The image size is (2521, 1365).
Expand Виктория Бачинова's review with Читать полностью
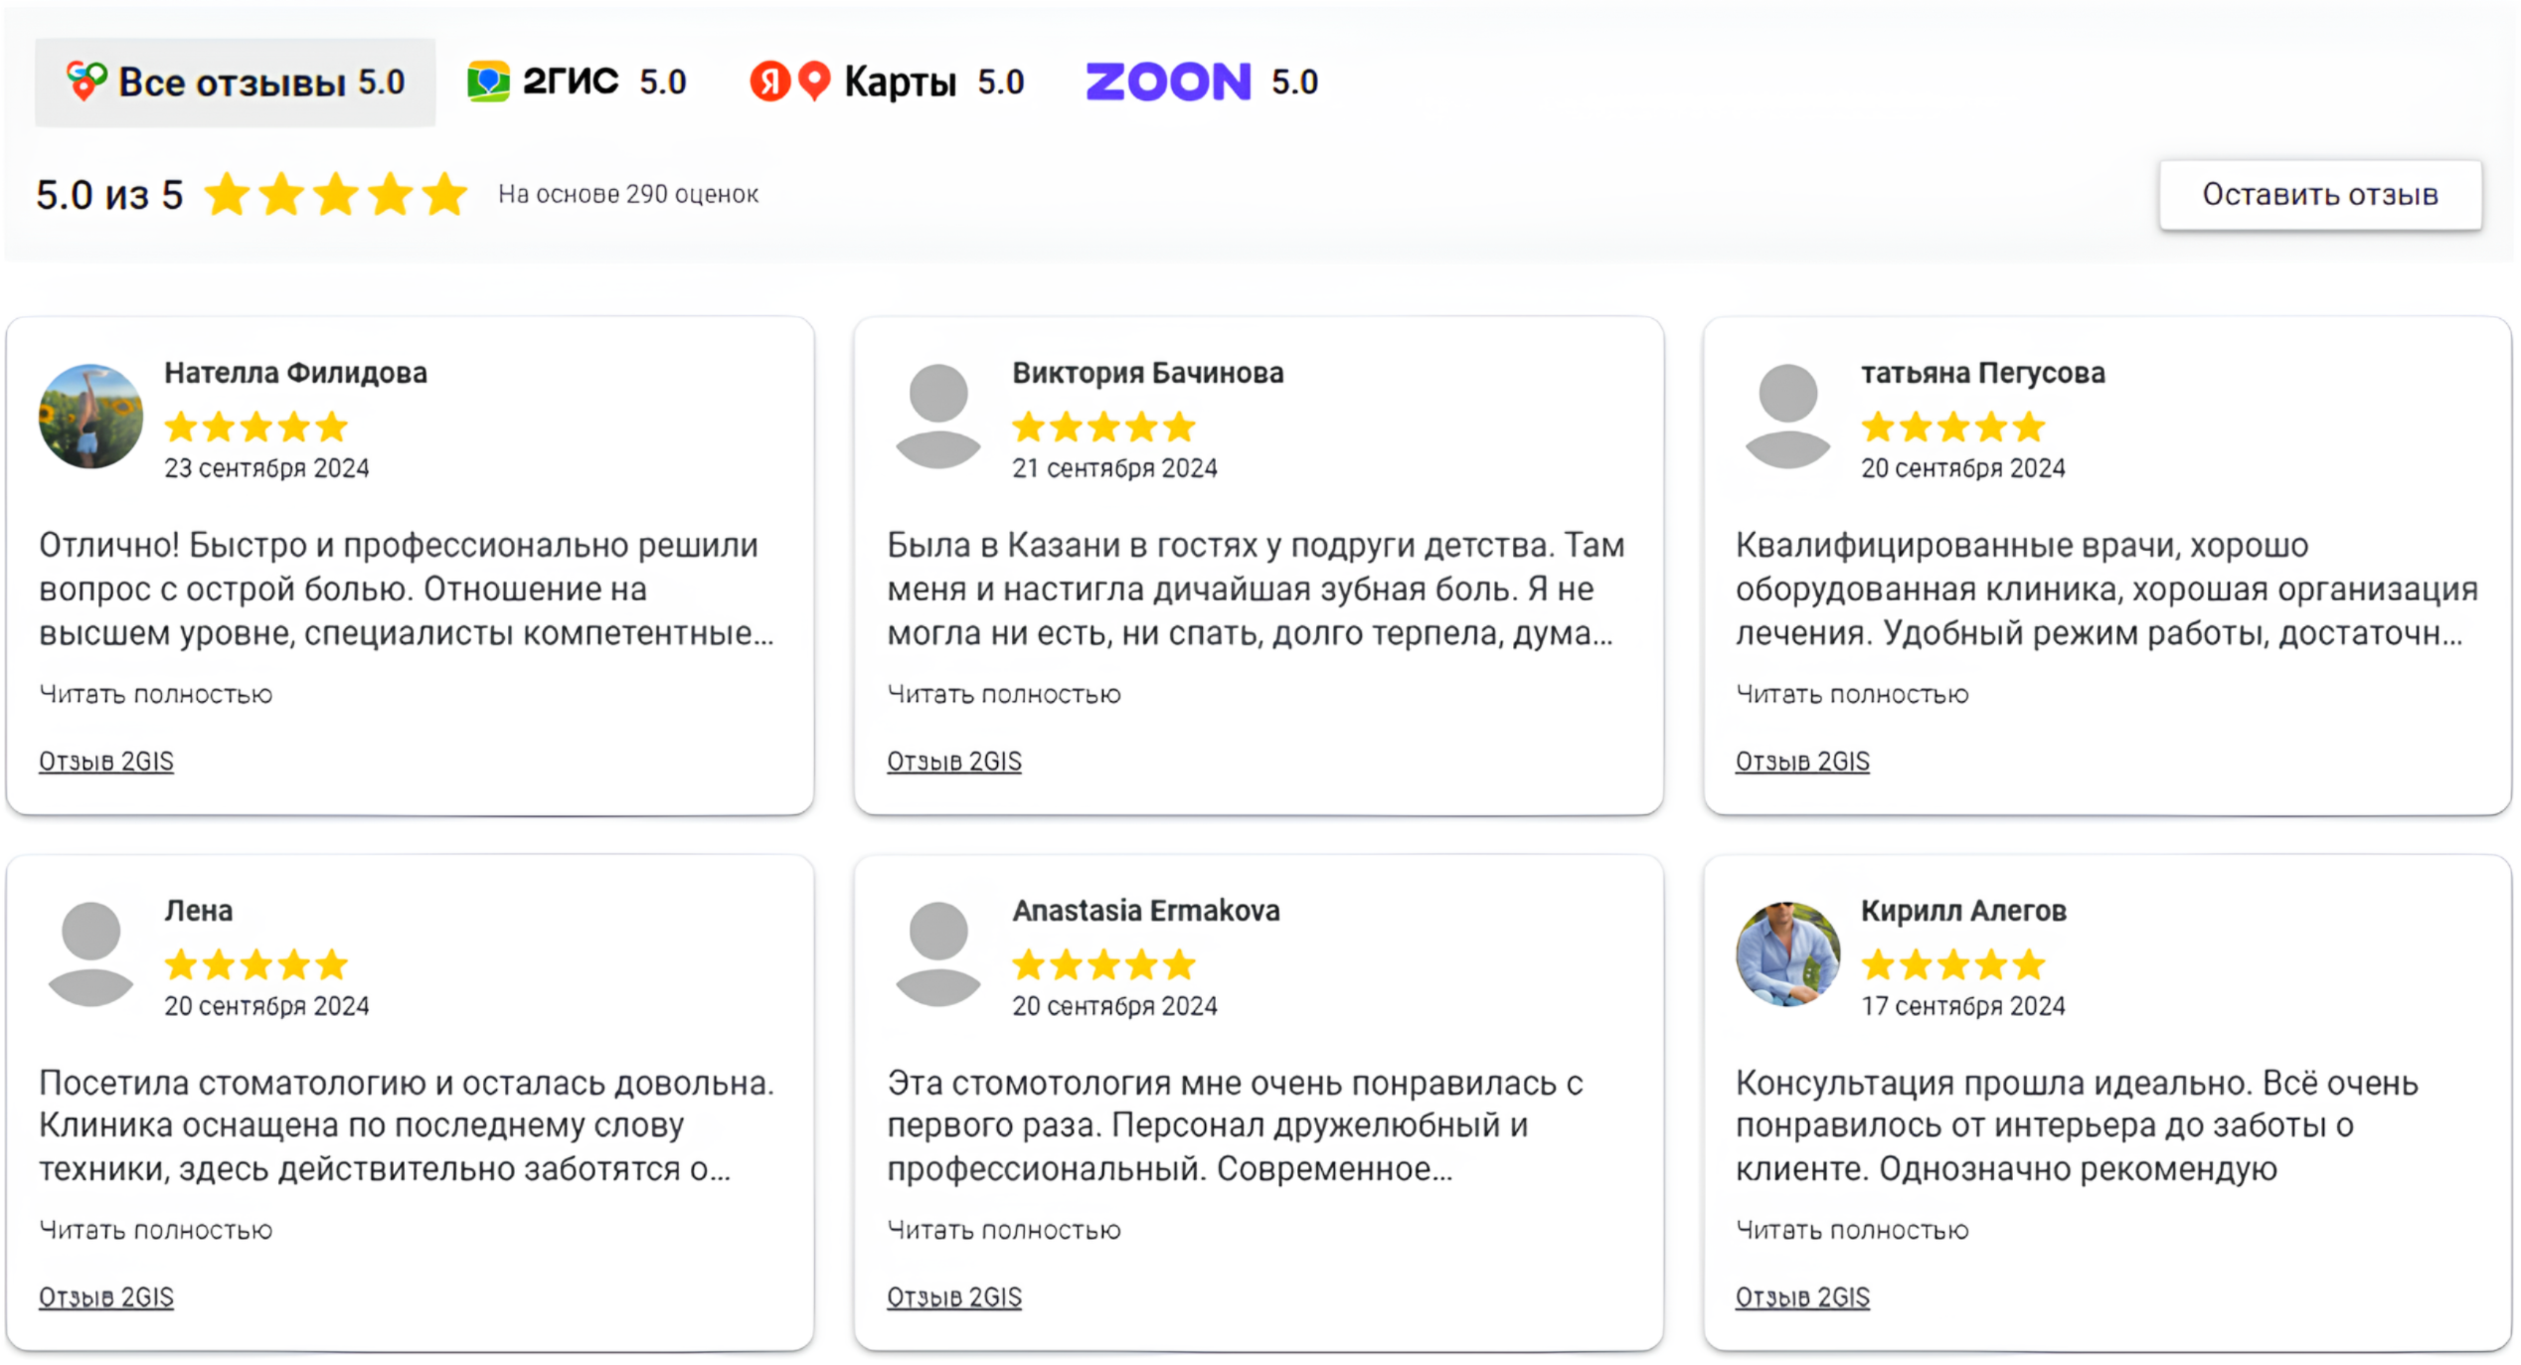click(1003, 694)
